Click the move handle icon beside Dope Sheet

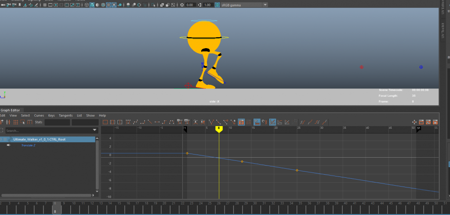point(414,122)
